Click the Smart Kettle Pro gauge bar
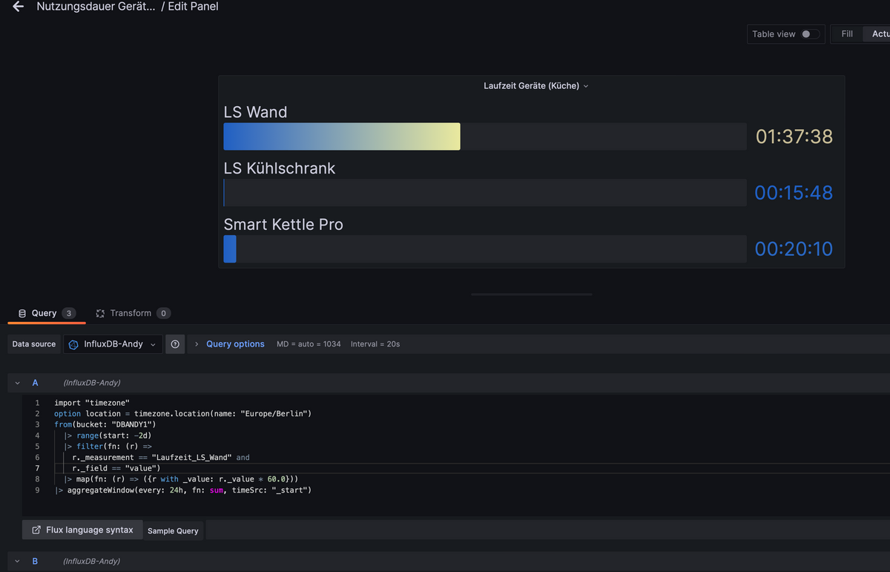890x572 pixels. click(485, 249)
